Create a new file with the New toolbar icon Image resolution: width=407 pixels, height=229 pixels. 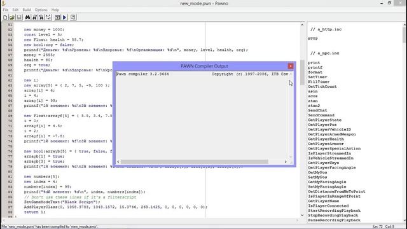(5, 17)
